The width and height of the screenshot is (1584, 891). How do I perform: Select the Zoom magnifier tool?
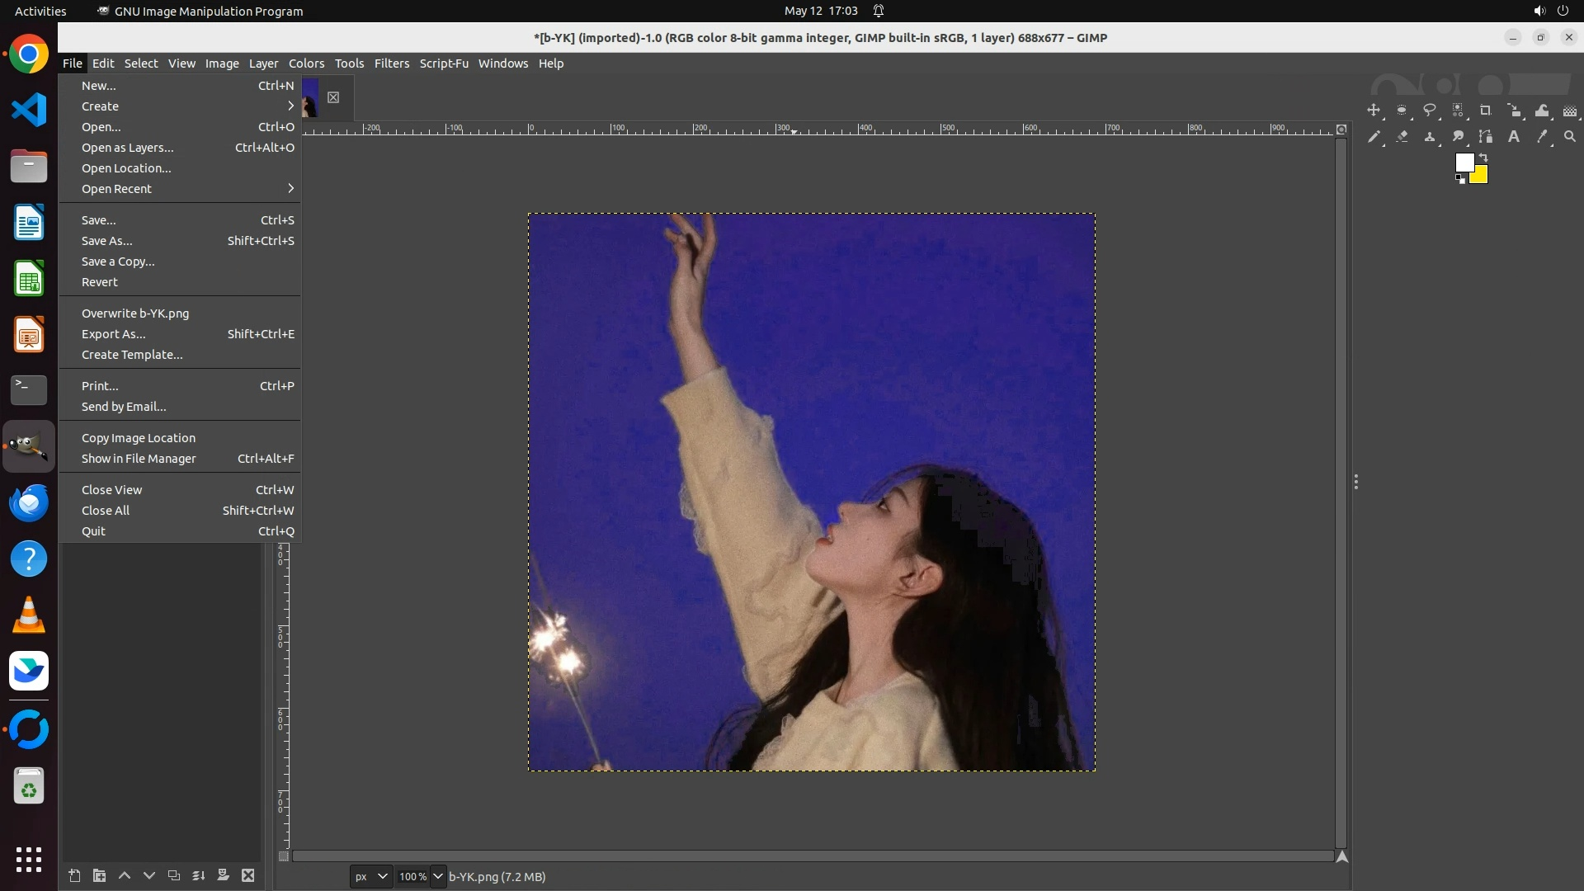click(1570, 137)
